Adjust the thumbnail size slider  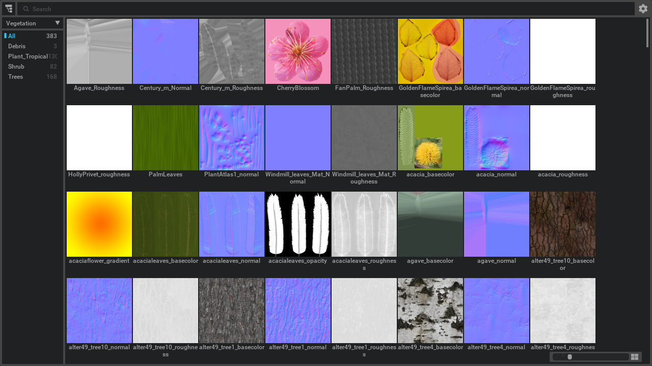pyautogui.click(x=570, y=357)
